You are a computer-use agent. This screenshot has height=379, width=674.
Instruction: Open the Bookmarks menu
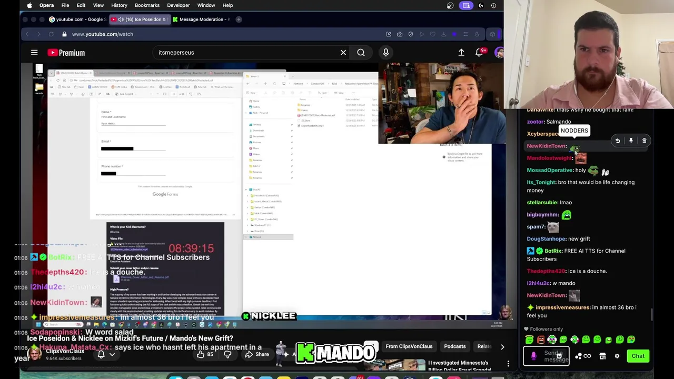tap(147, 5)
